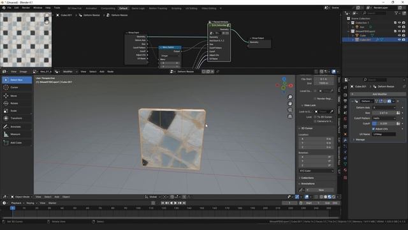This screenshot has width=408, height=230.
Task: Open the Window menu
Action: coord(38,8)
